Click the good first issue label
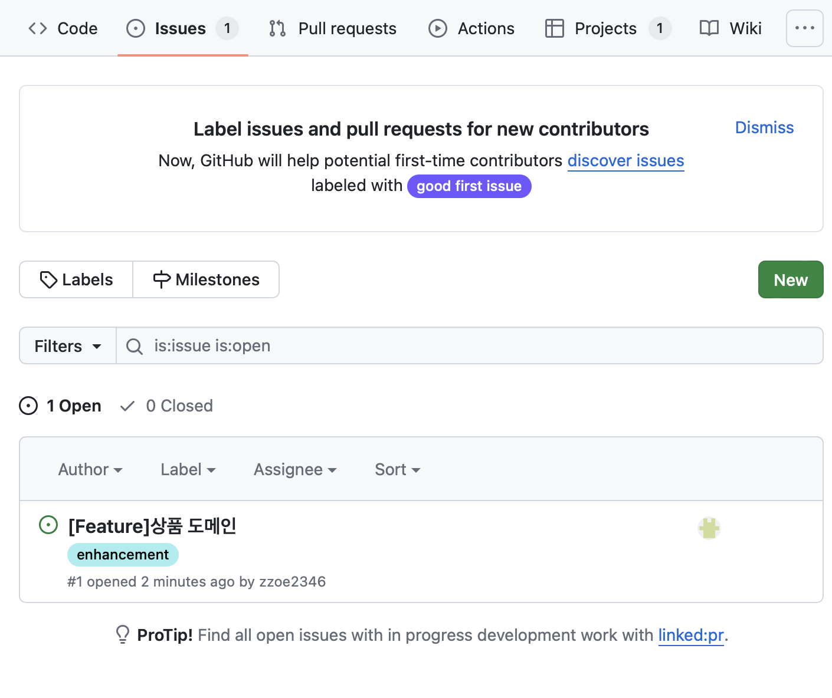Viewport: 832px width, 698px height. (x=469, y=186)
